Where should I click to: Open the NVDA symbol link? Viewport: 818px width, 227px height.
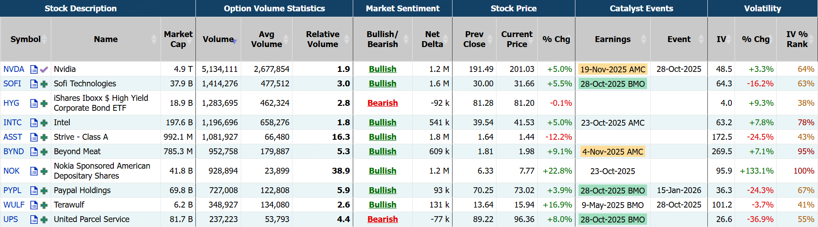coord(14,69)
